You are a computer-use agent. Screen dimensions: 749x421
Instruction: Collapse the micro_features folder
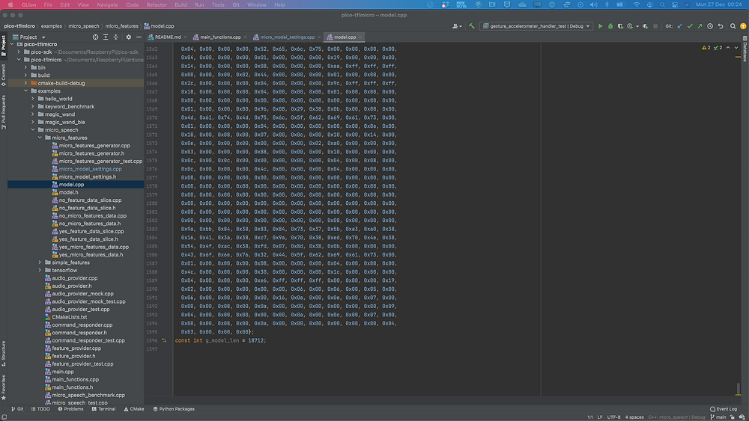tap(40, 138)
